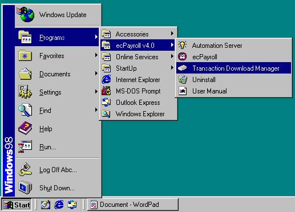The image size is (295, 212).
Task: Click the Help purple book icon
Action: [25, 128]
